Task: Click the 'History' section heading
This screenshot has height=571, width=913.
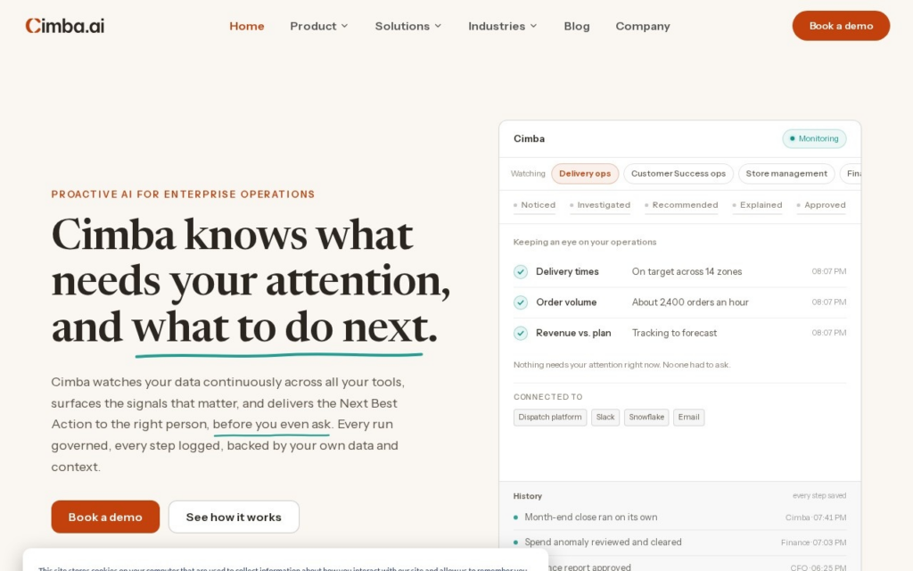Action: click(528, 496)
